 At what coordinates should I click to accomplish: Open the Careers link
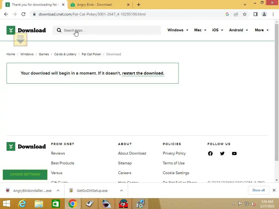125,173
